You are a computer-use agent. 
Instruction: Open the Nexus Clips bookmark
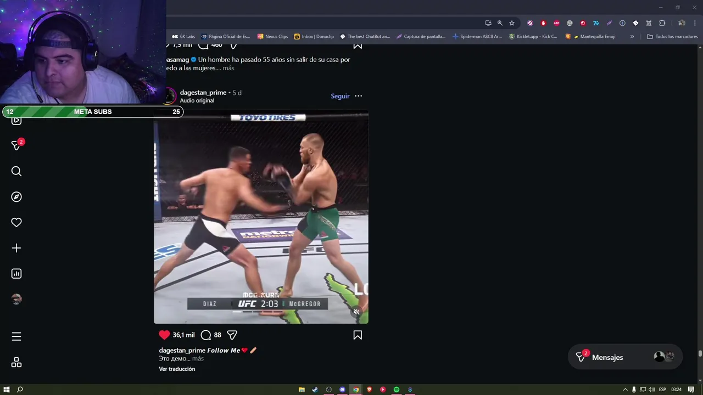272,37
